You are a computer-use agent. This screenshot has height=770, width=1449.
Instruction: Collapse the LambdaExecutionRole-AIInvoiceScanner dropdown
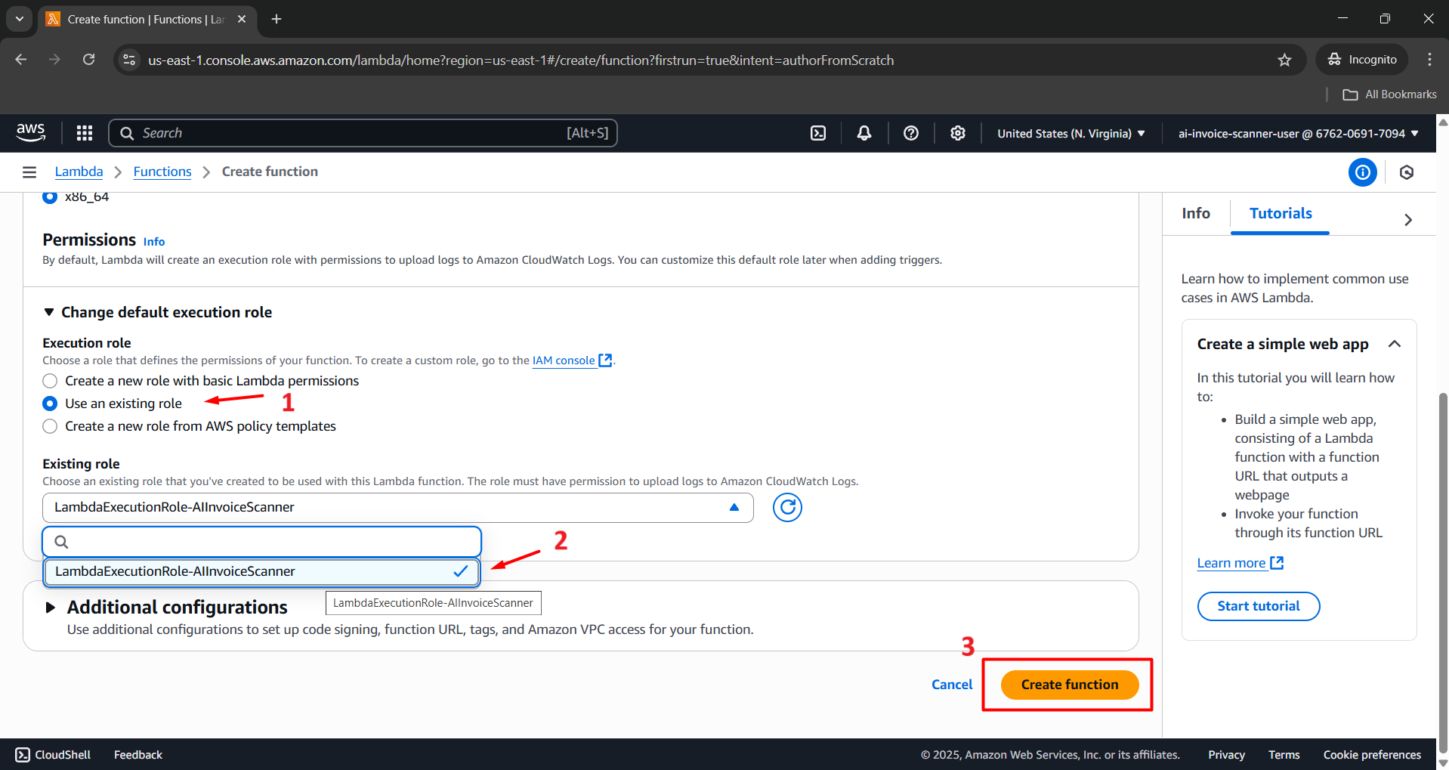pyautogui.click(x=732, y=507)
